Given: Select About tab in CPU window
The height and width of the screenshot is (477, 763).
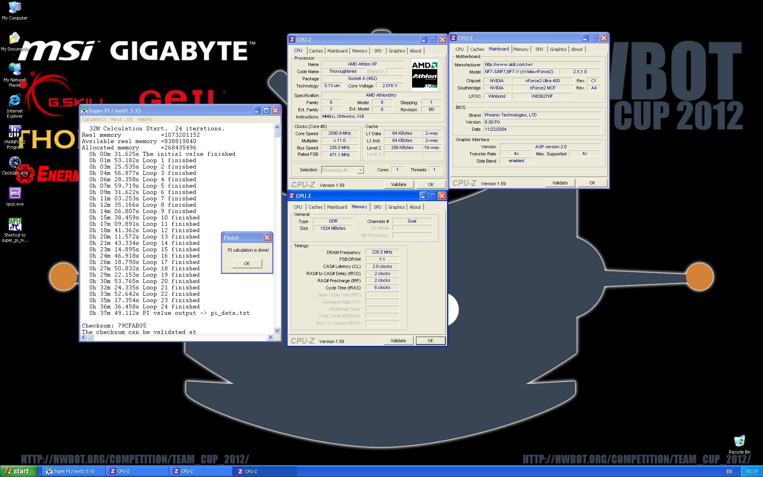Looking at the screenshot, I should 416,51.
